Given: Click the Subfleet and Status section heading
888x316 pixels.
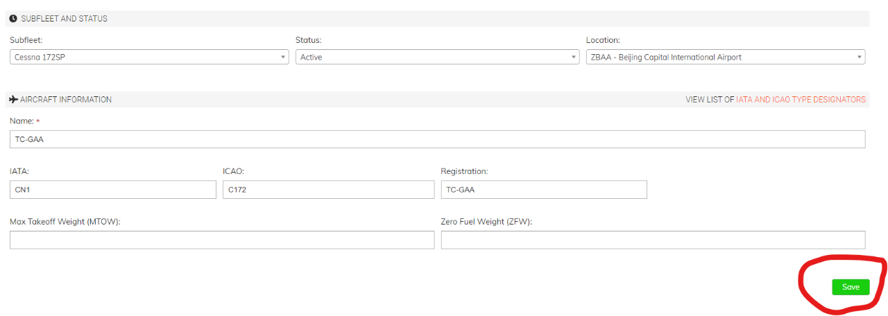Looking at the screenshot, I should click(x=64, y=19).
